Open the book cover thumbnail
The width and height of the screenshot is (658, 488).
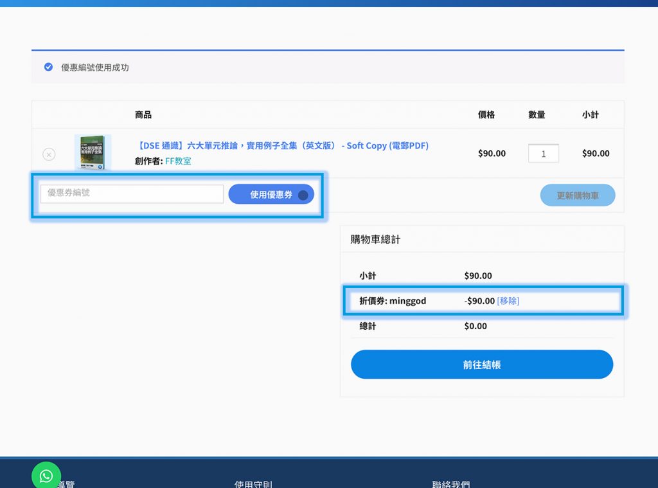tap(93, 152)
